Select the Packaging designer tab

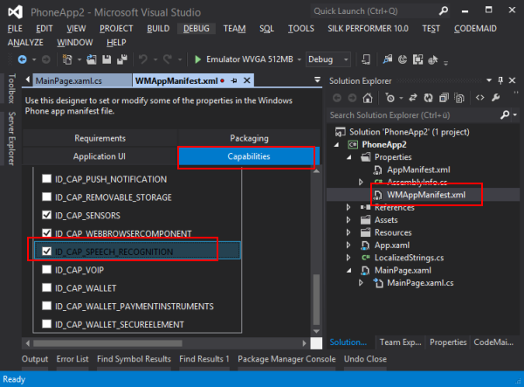(x=249, y=138)
